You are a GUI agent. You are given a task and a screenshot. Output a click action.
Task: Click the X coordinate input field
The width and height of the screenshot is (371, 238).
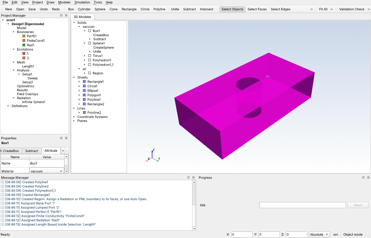242,235
